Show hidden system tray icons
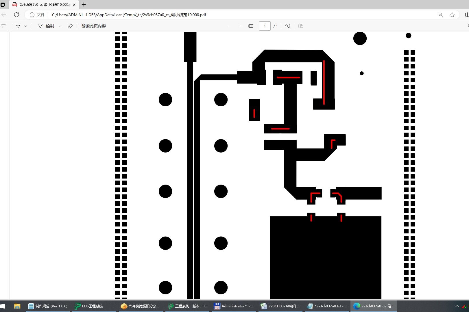 click(x=457, y=306)
